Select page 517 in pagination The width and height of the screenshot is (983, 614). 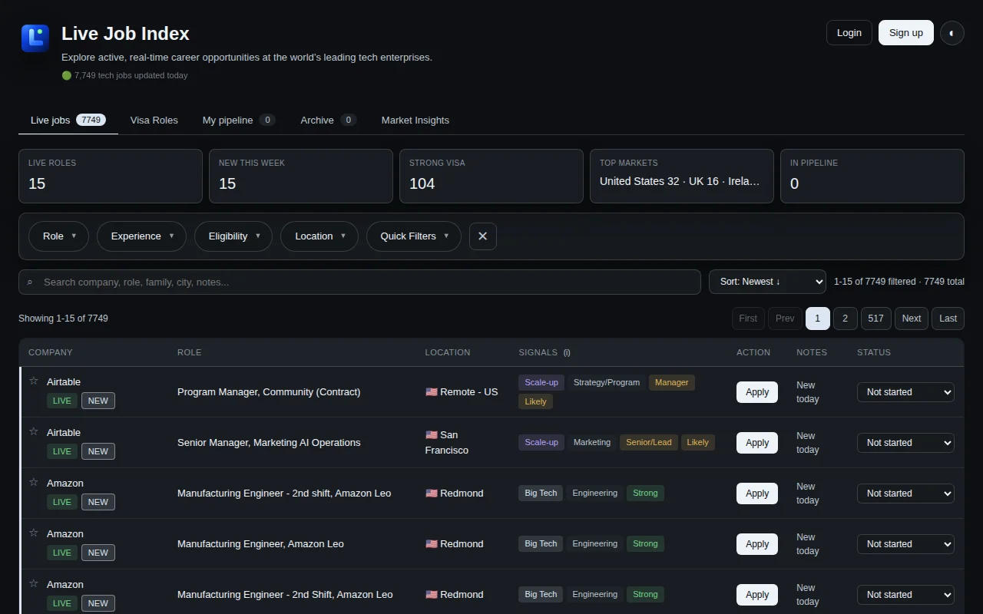click(876, 319)
